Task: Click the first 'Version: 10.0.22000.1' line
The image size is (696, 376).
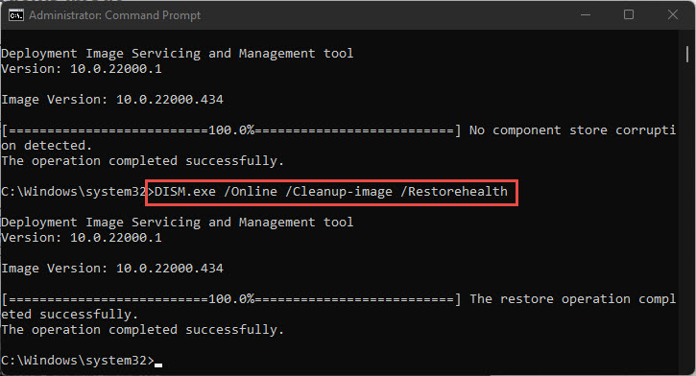Action: [82, 69]
